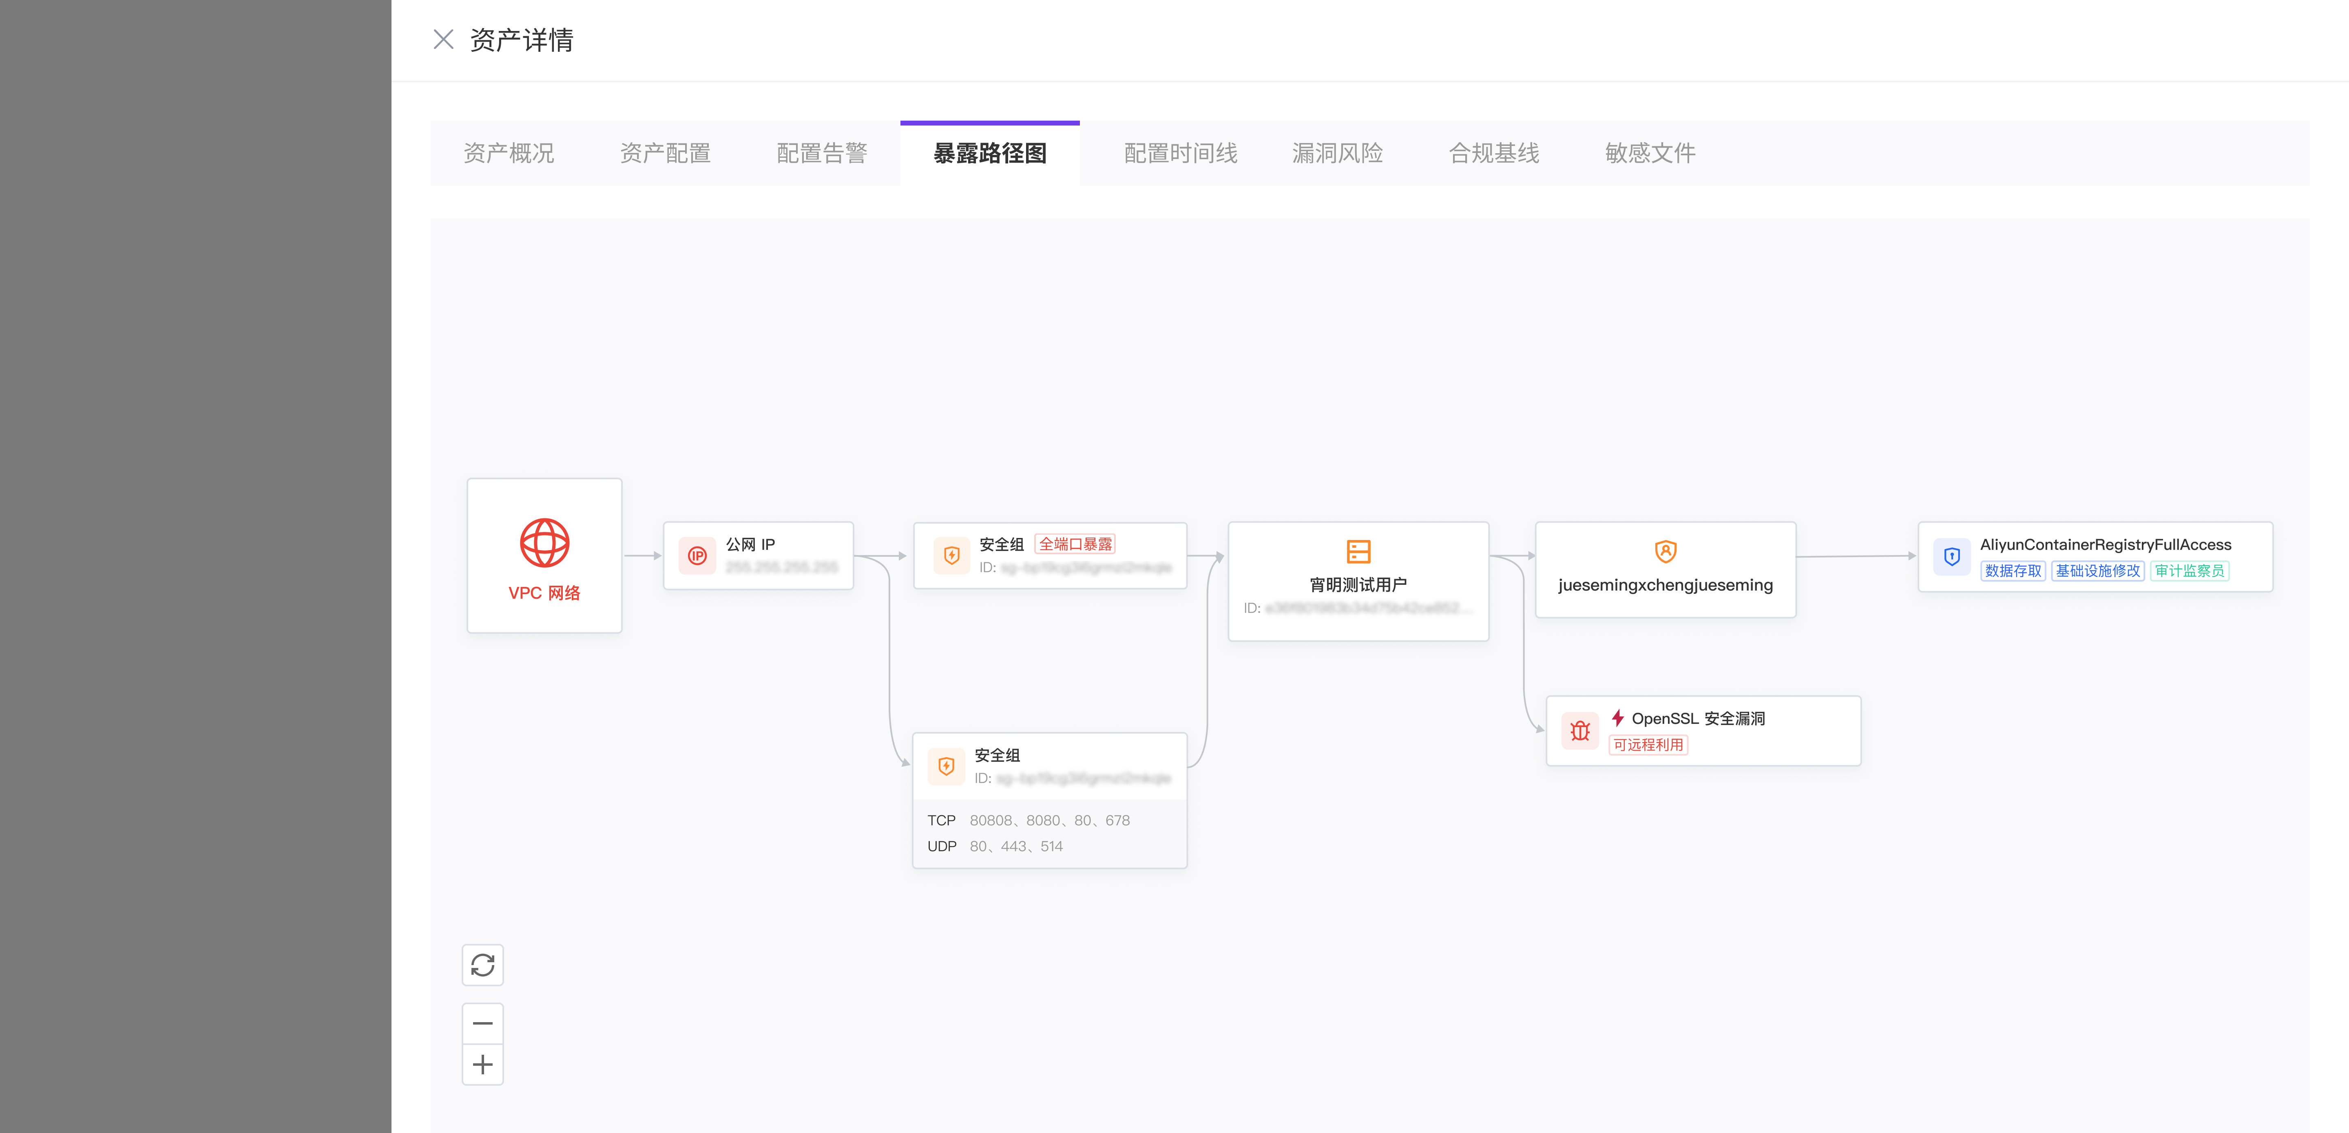Select the 公网 IP node title
This screenshot has width=2349, height=1133.
(750, 544)
